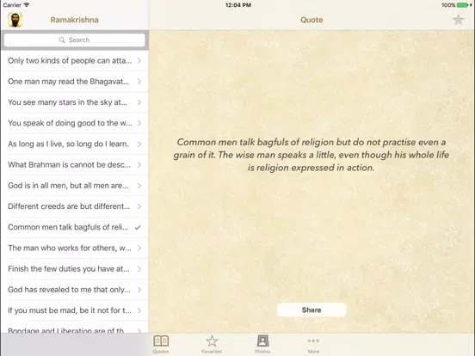475x356 pixels.
Task: Click the search magnifier icon
Action: (62, 40)
